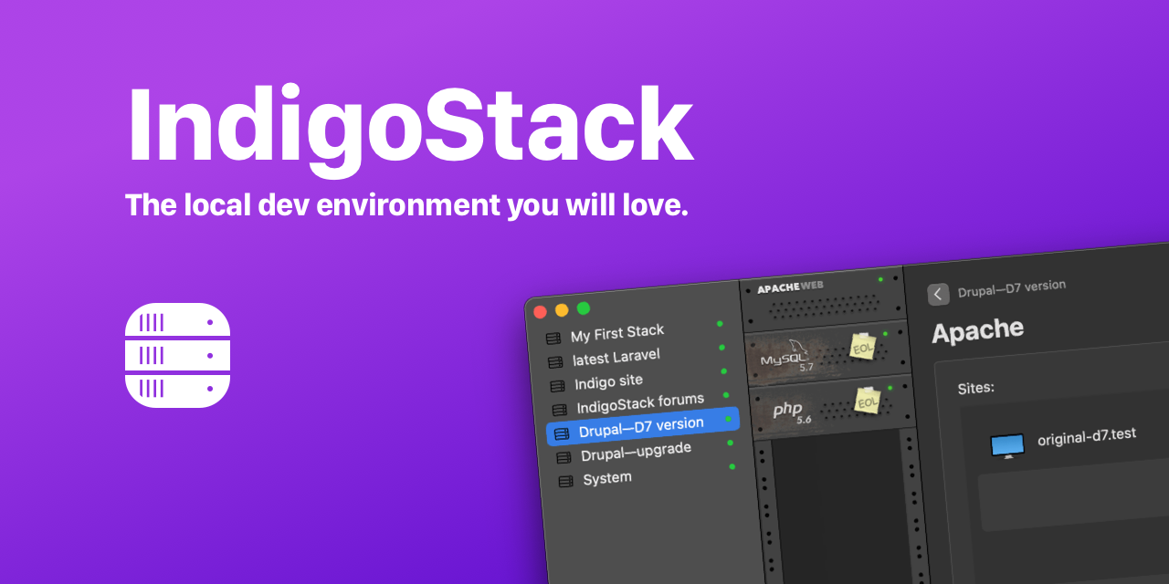Click the stack icon next to System
Viewport: 1169px width, 584px height.
tap(565, 481)
